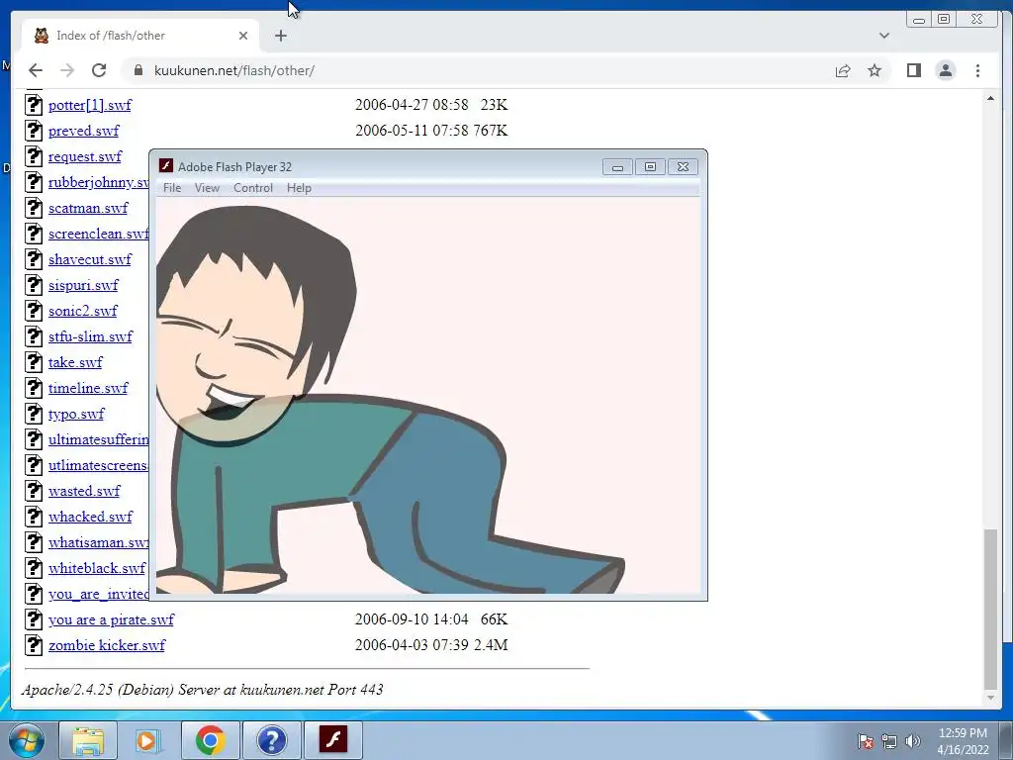Click file icon next to wasted.swf
1013x760 pixels.
click(x=34, y=491)
